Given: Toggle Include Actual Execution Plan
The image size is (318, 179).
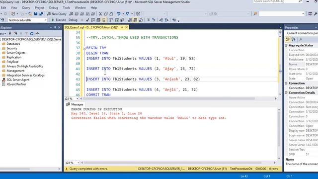Looking at the screenshot, I should click(x=111, y=20).
